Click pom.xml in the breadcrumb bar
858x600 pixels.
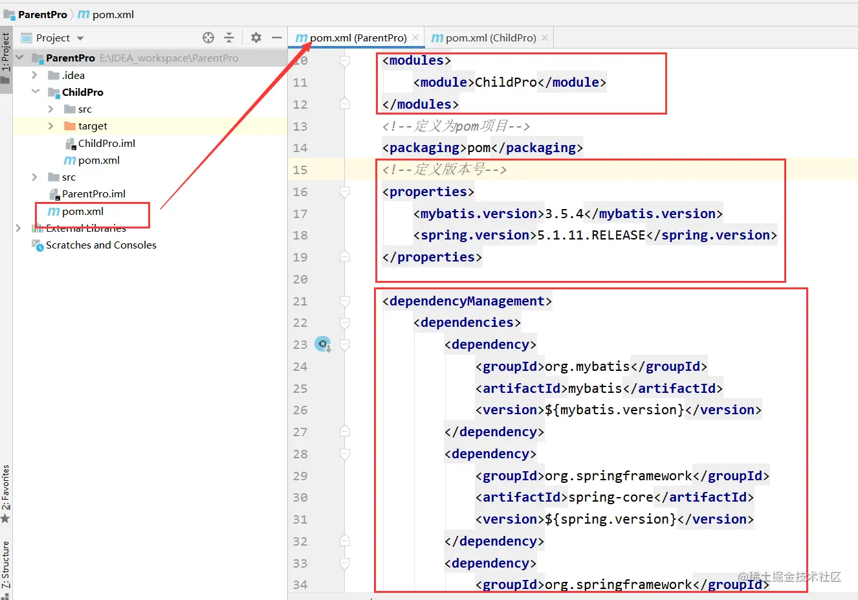click(x=106, y=14)
